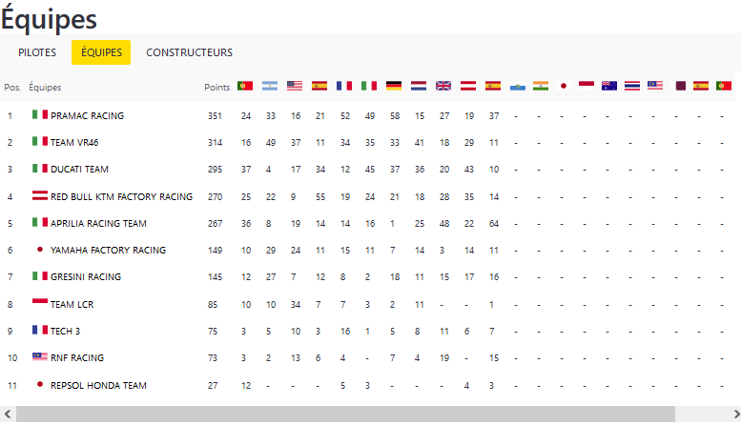Click the Points column header

[216, 88]
